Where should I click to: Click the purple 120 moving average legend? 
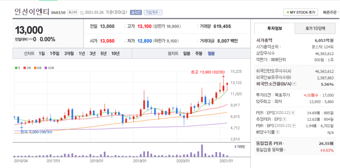click(x=49, y=68)
